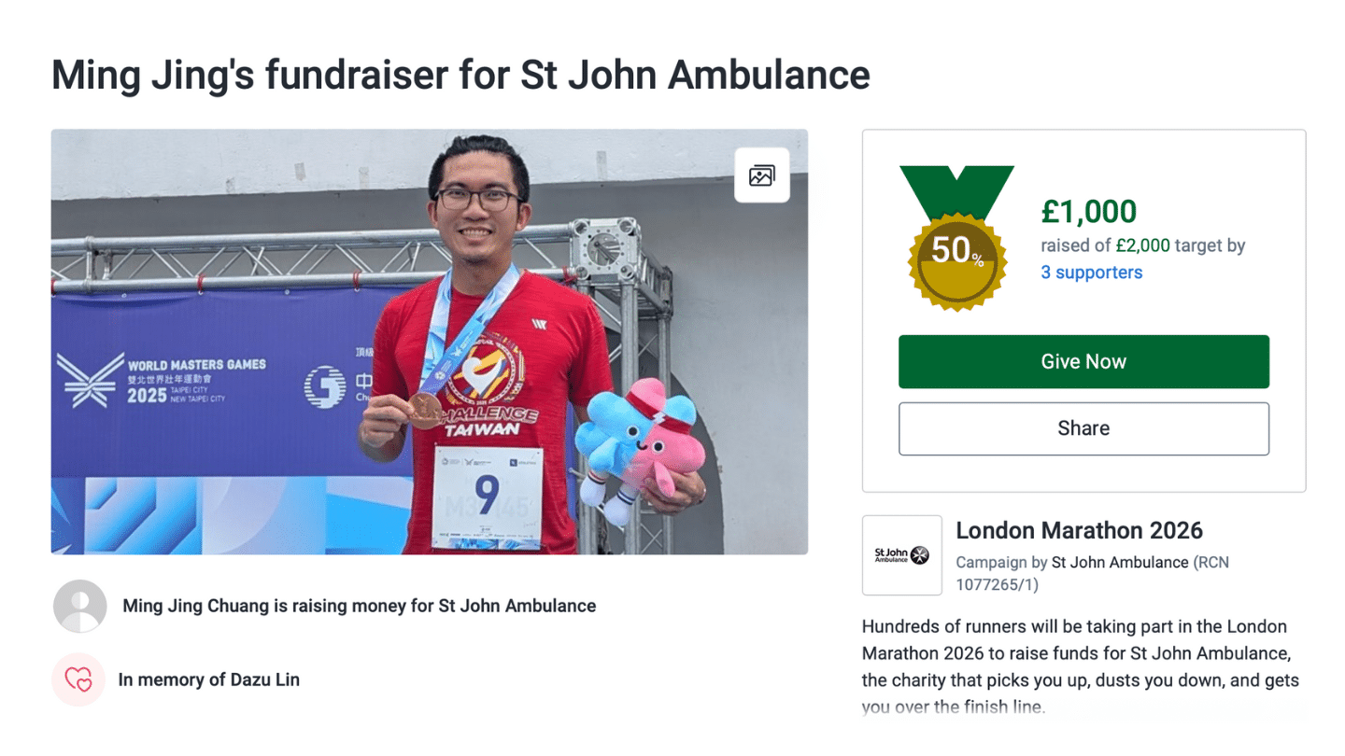Screen dimensions: 1345x756
Task: Click the fundraiser cover photo
Action: [x=429, y=342]
